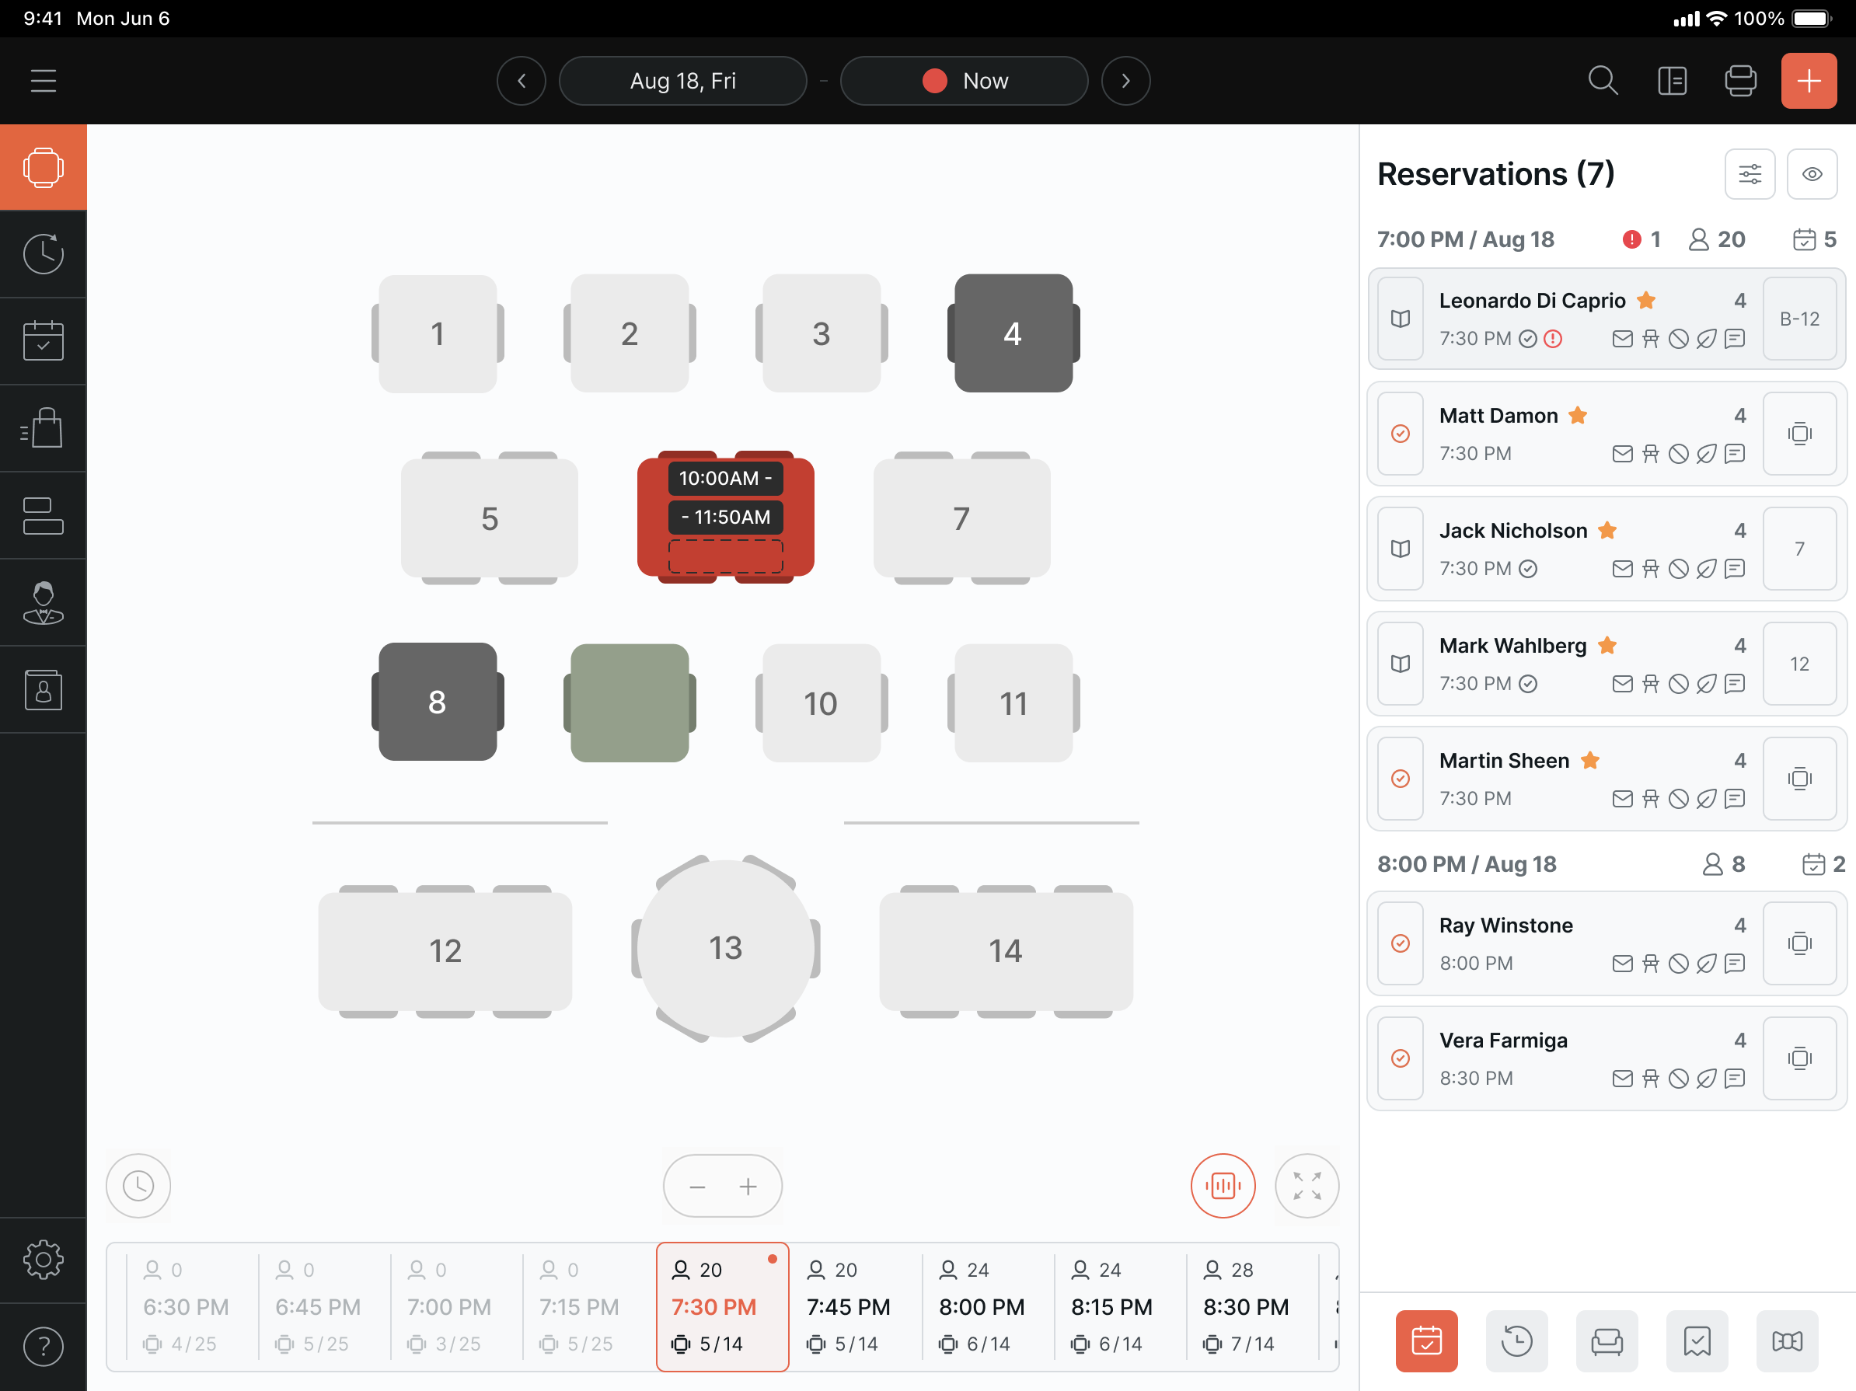Screen dimensions: 1856x1391
Task: Open the print icon in top bar
Action: 1740,81
